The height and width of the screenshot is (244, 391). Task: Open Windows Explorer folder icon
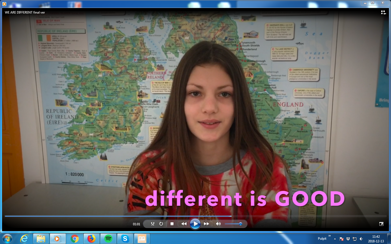pos(41,239)
